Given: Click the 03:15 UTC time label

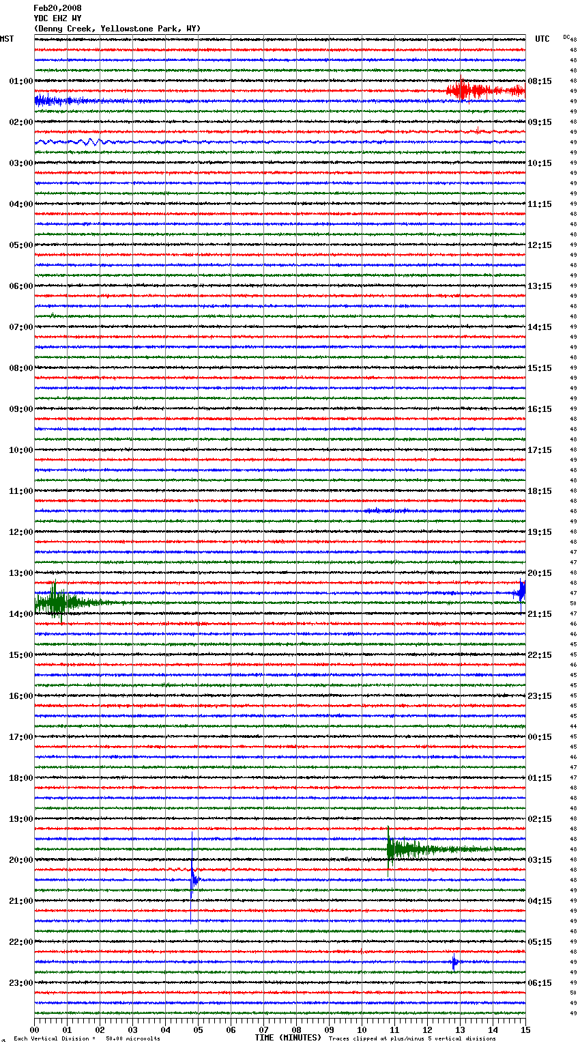Looking at the screenshot, I should (x=540, y=860).
